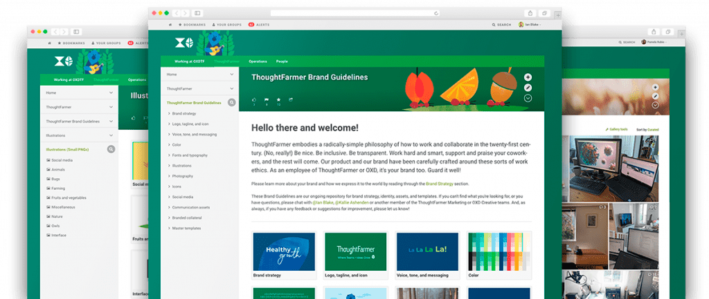This screenshot has height=299, width=709.
Task: Open Logo, tagline, and icon card
Action: (355, 255)
